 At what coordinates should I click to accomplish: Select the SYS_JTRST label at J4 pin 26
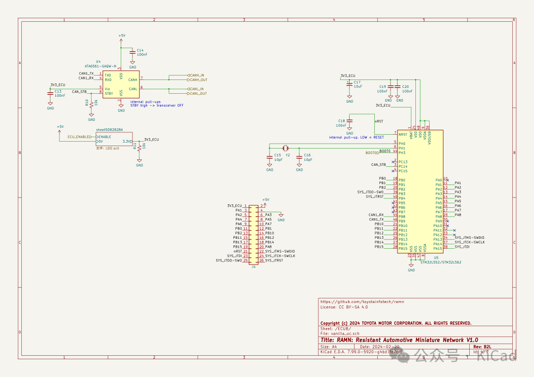point(274,261)
